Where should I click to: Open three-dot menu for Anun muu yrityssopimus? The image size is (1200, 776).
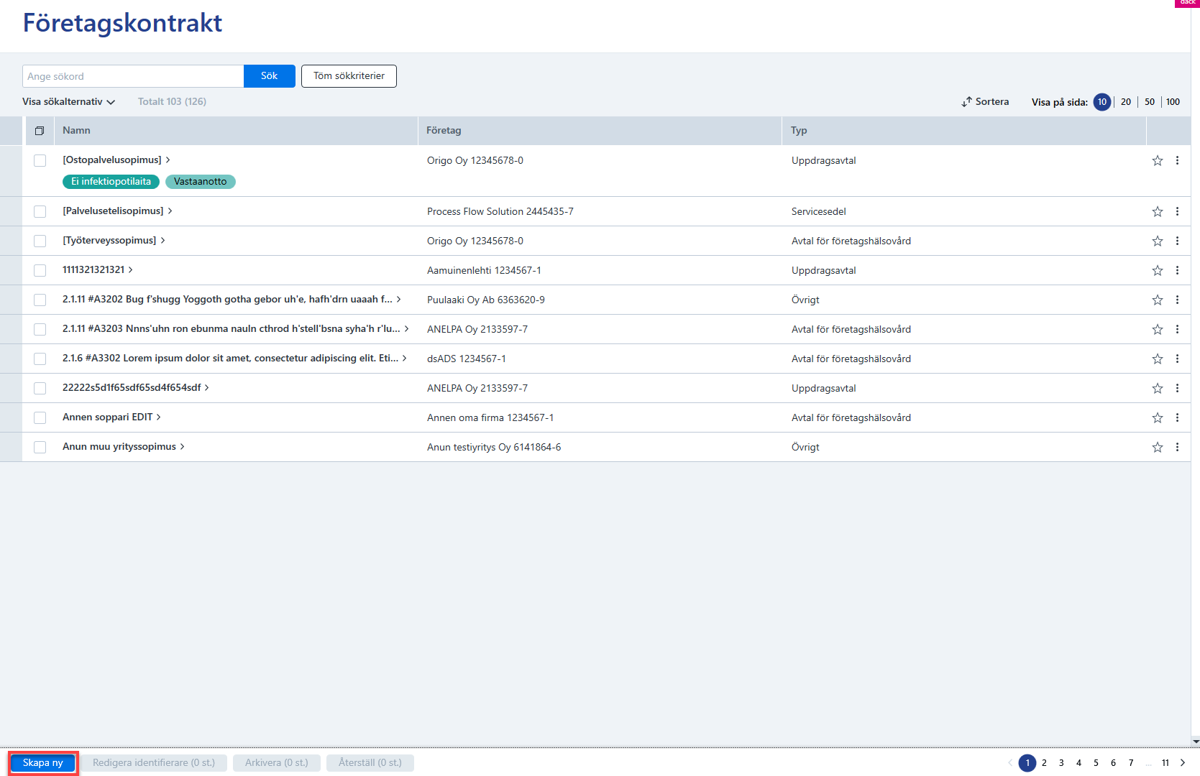click(1177, 448)
